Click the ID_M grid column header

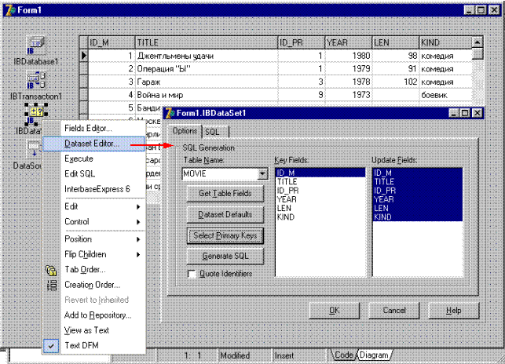click(111, 42)
